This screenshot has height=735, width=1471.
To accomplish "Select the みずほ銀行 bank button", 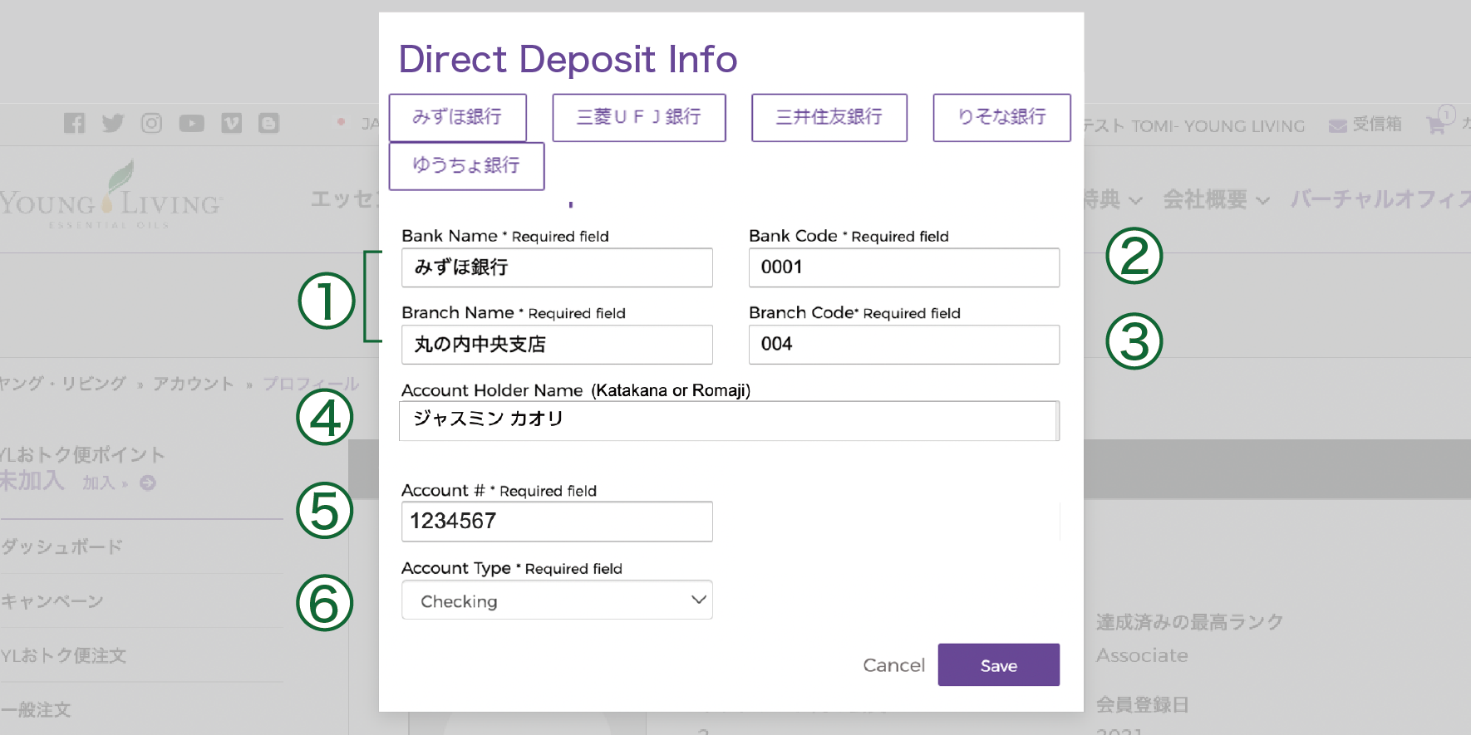I will pyautogui.click(x=457, y=117).
